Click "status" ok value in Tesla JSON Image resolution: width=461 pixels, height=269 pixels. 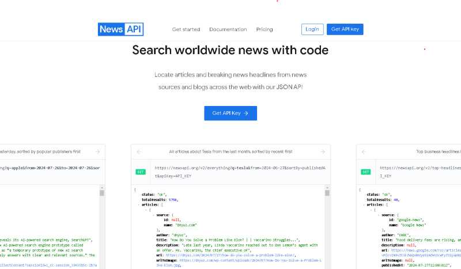point(161,195)
